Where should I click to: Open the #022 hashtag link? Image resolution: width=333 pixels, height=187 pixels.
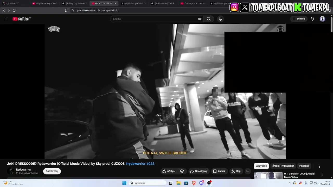pyautogui.click(x=150, y=164)
